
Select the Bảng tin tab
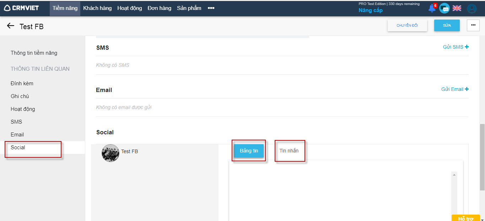(249, 151)
